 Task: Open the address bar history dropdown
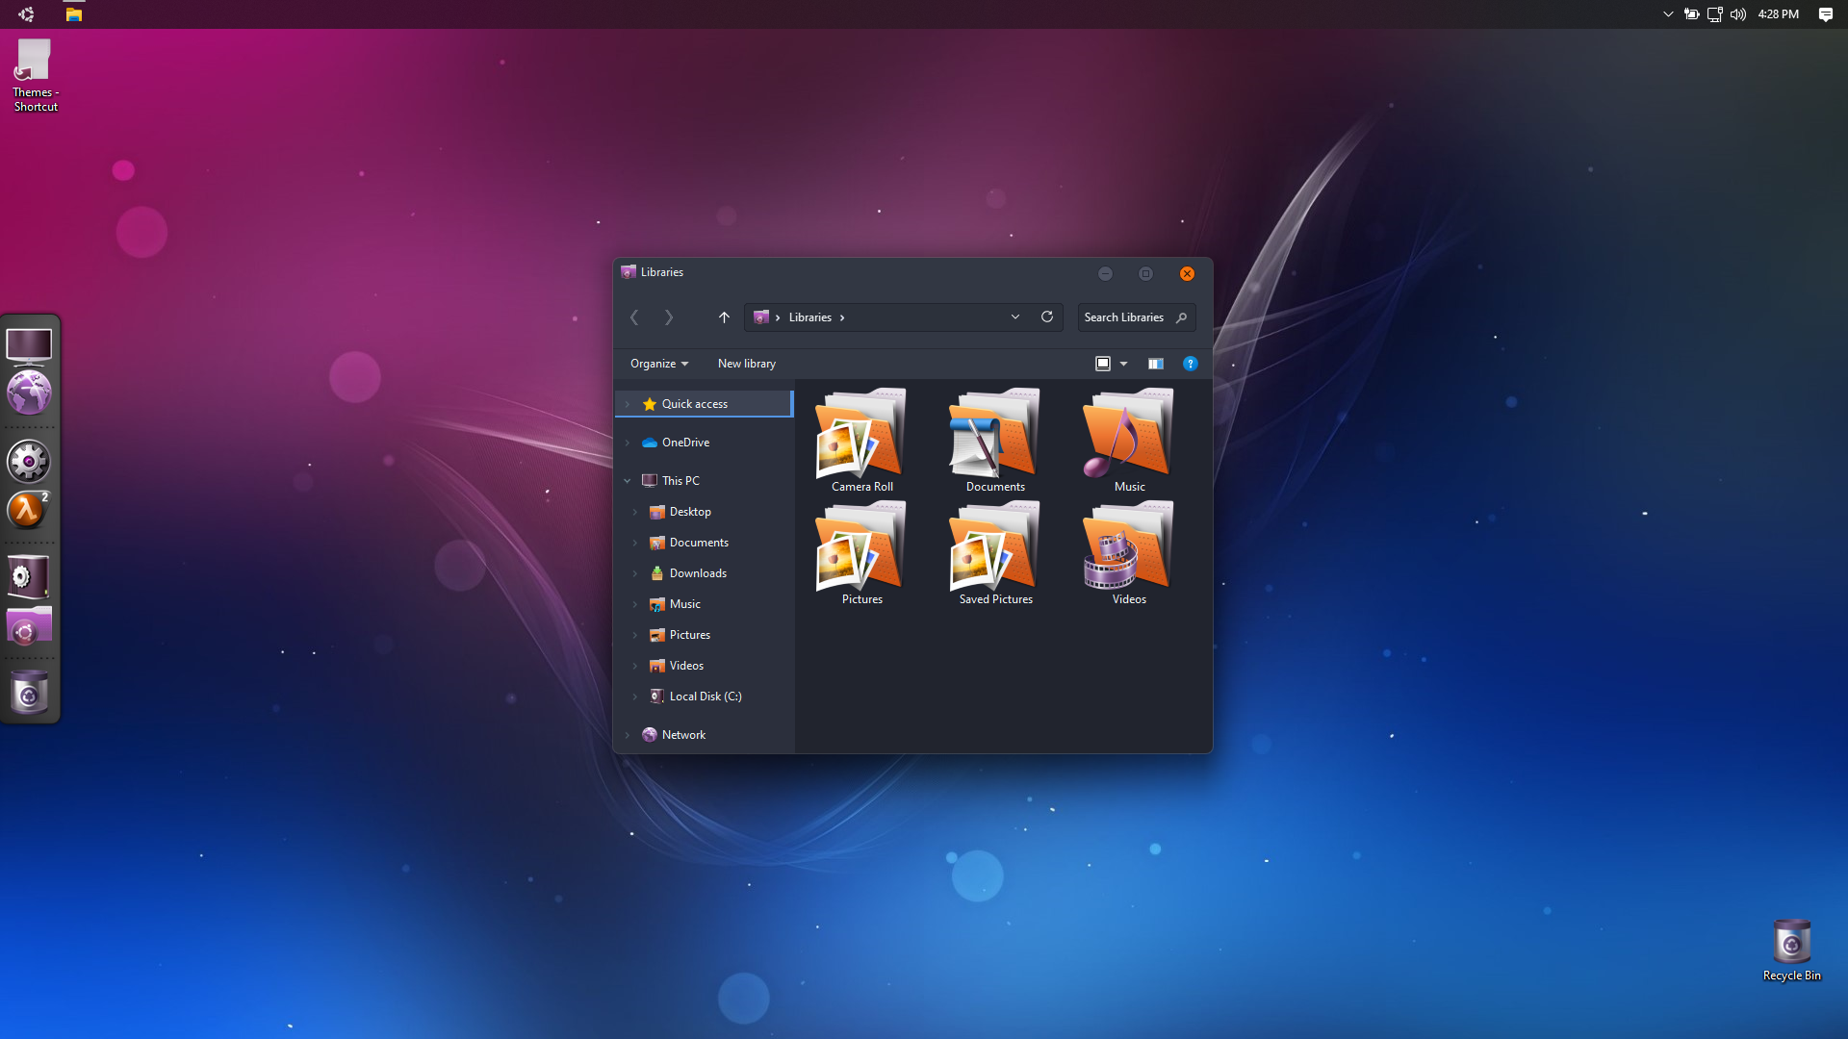(1015, 317)
